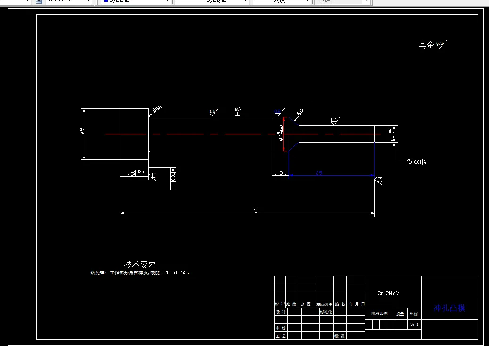Select the red ø6 diameter dimension text
This screenshot has height=346, width=489.
281,133
